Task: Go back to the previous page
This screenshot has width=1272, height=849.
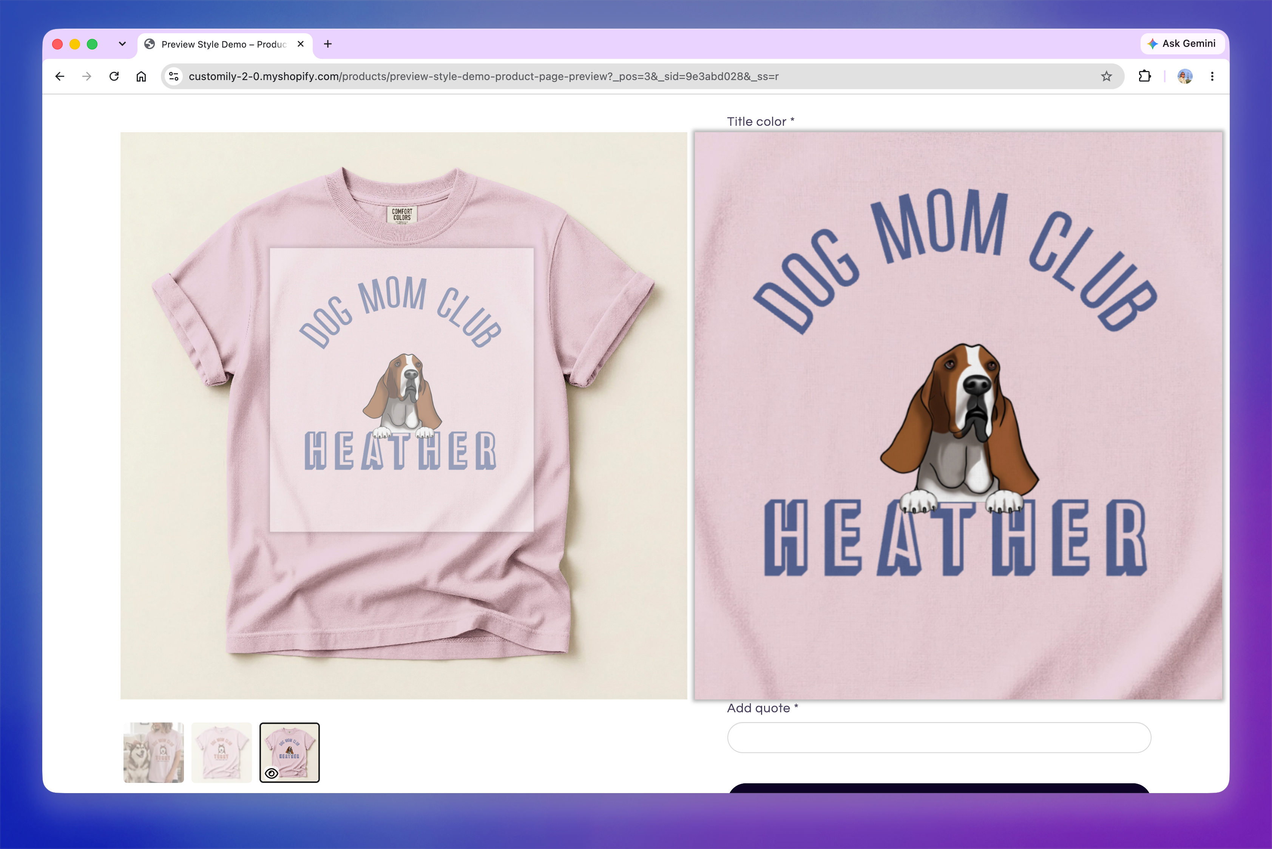Action: tap(60, 76)
